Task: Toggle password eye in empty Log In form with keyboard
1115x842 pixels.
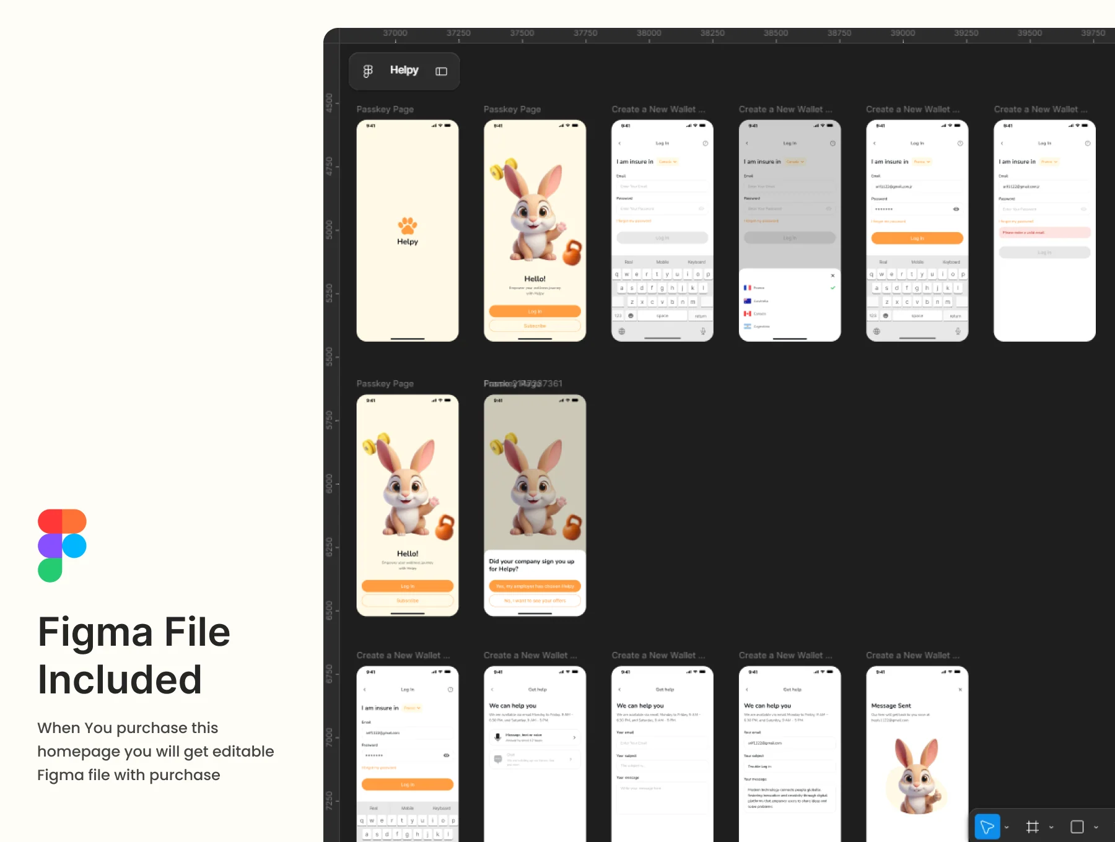Action: click(x=701, y=209)
